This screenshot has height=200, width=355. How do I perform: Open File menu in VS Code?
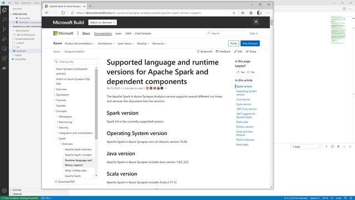(x=10, y=3)
